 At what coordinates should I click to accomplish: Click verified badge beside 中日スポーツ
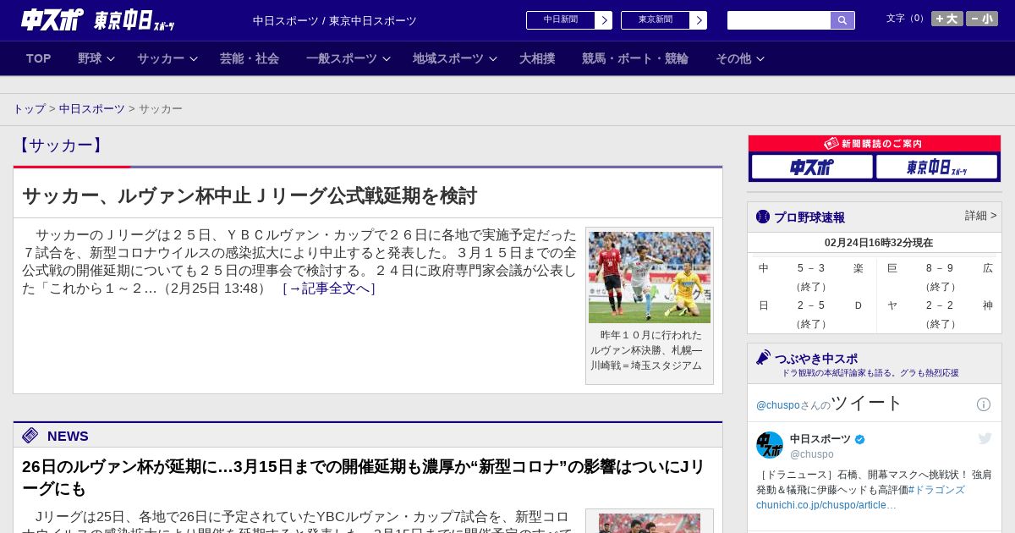click(x=860, y=439)
